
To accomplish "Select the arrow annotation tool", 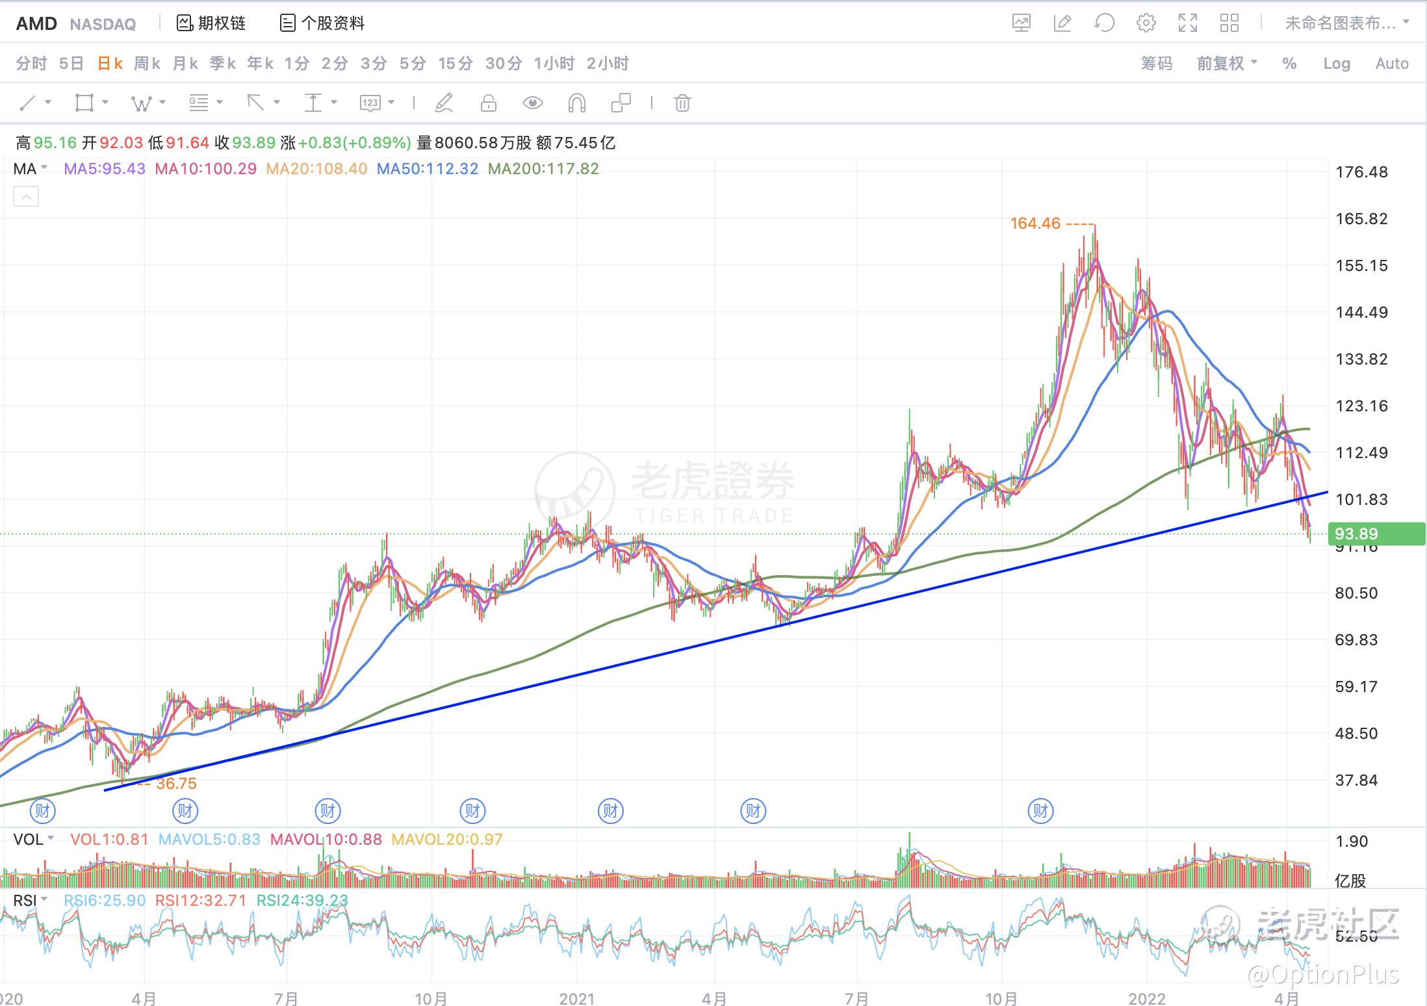I will click(255, 103).
